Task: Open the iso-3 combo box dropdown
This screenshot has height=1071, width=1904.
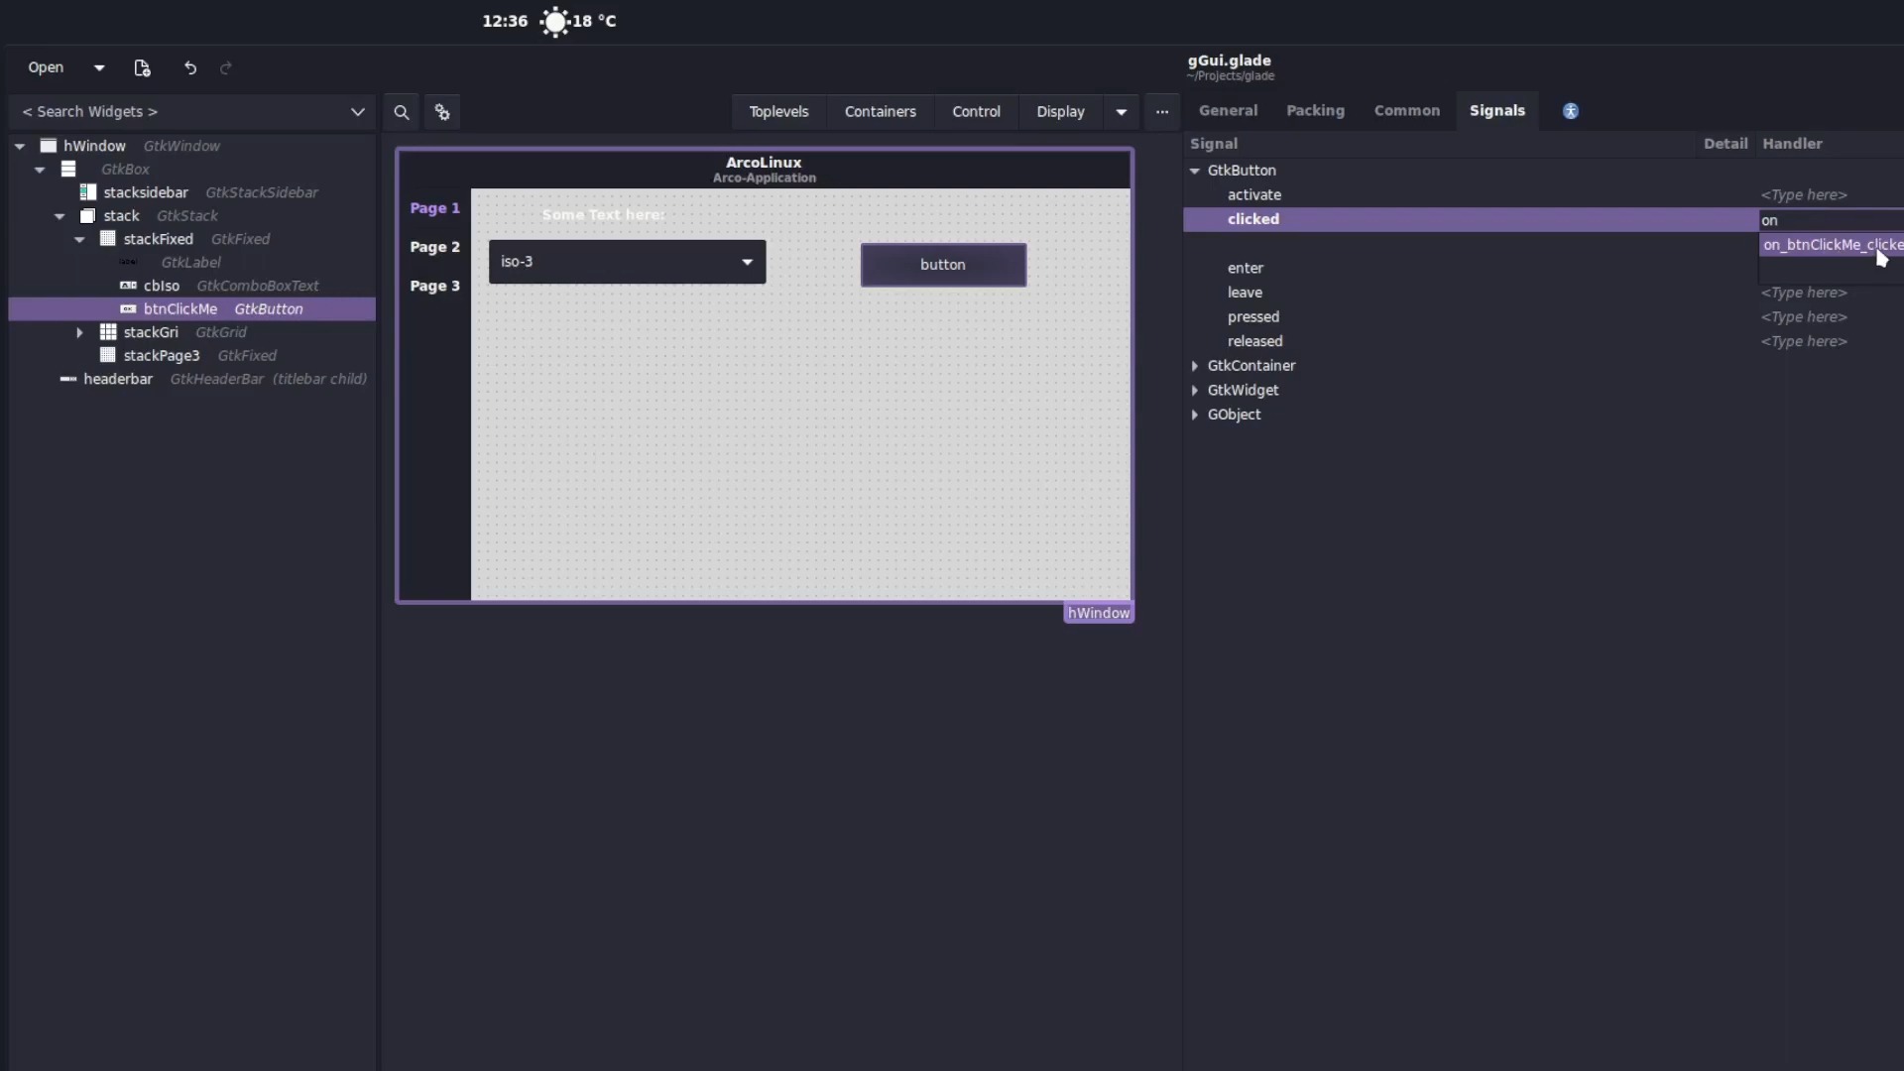Action: [747, 262]
